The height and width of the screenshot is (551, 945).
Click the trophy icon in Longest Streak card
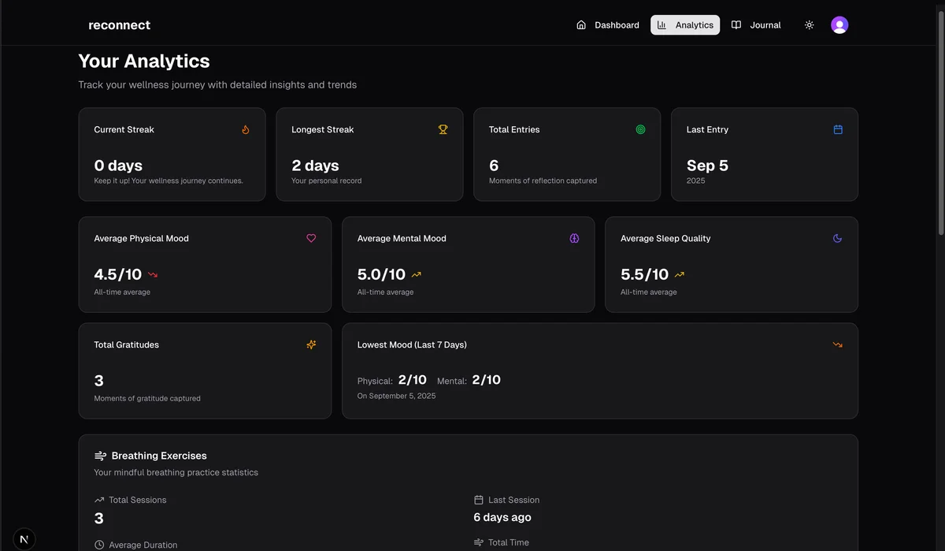443,130
